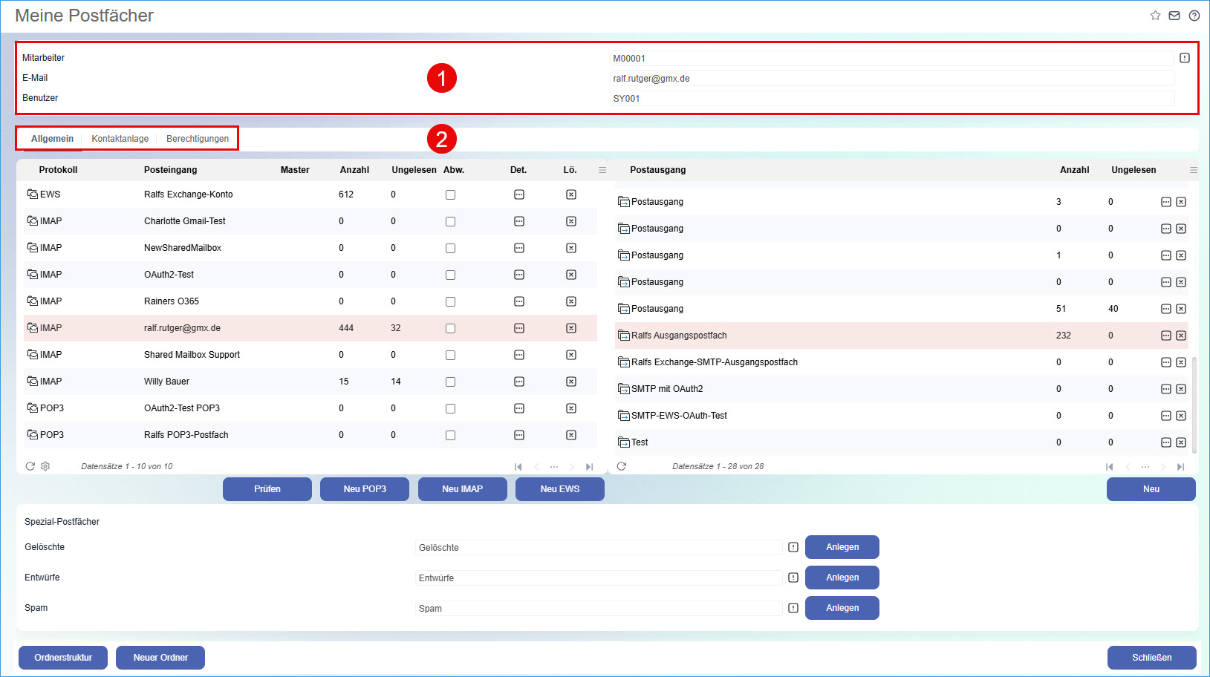The image size is (1210, 677).
Task: Delete the OAuth2-Test IMAP inbox
Action: [571, 275]
